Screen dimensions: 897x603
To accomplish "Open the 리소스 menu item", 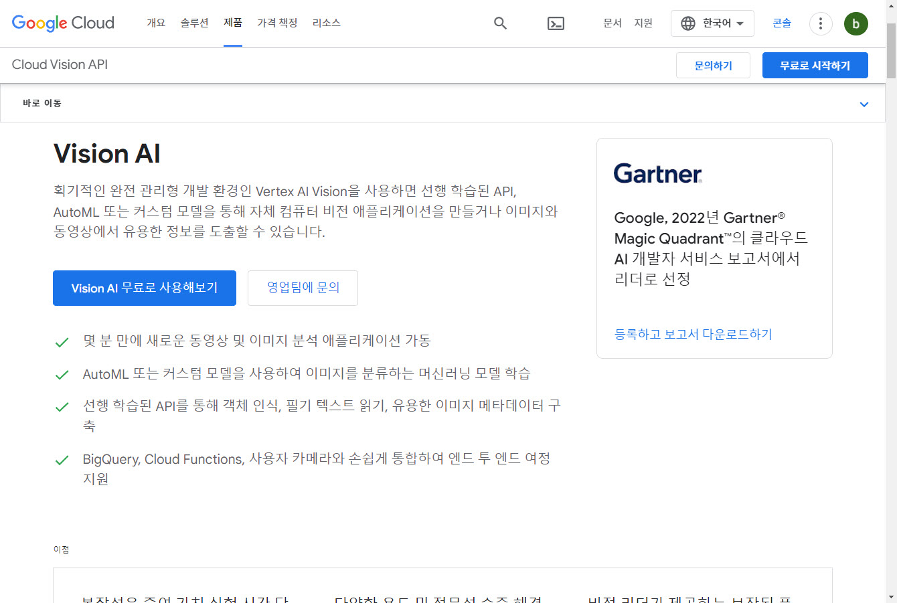I will pyautogui.click(x=327, y=23).
